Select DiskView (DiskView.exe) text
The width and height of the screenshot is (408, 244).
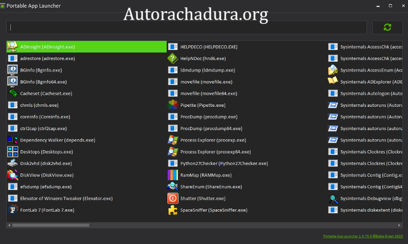47,175
